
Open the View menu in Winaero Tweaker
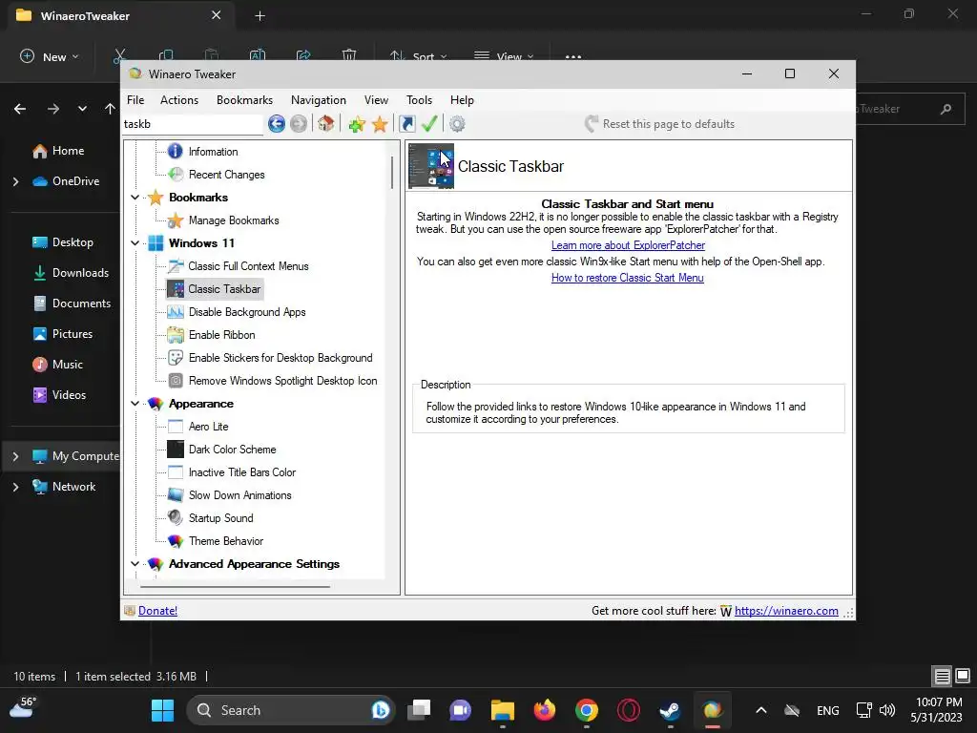click(x=376, y=99)
